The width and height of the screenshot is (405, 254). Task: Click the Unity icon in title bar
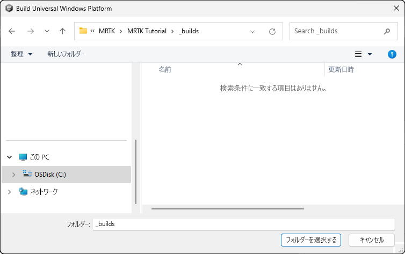click(x=9, y=8)
